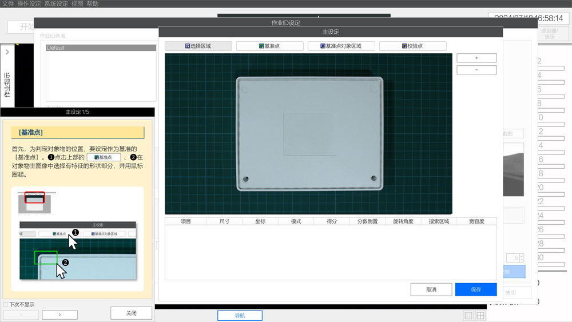Click the 选择区域 tool button

click(198, 46)
